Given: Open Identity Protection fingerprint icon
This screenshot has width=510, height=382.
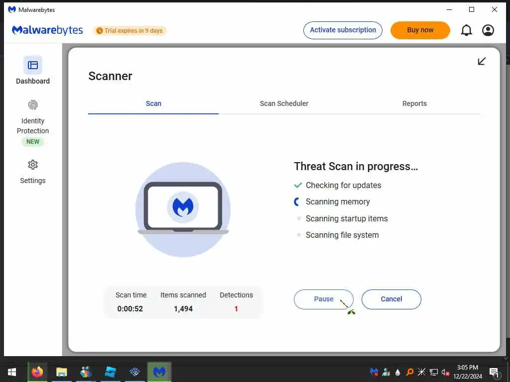Looking at the screenshot, I should pyautogui.click(x=33, y=105).
